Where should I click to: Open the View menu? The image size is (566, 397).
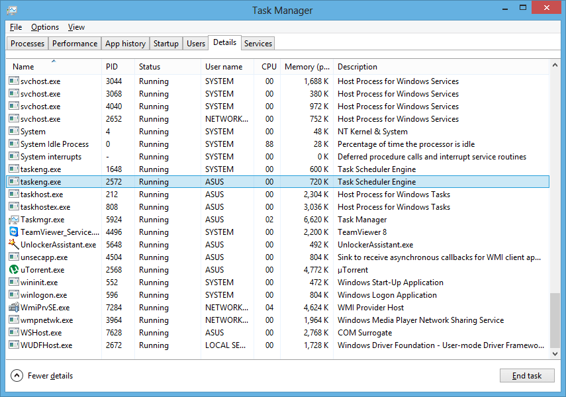pyautogui.click(x=76, y=27)
